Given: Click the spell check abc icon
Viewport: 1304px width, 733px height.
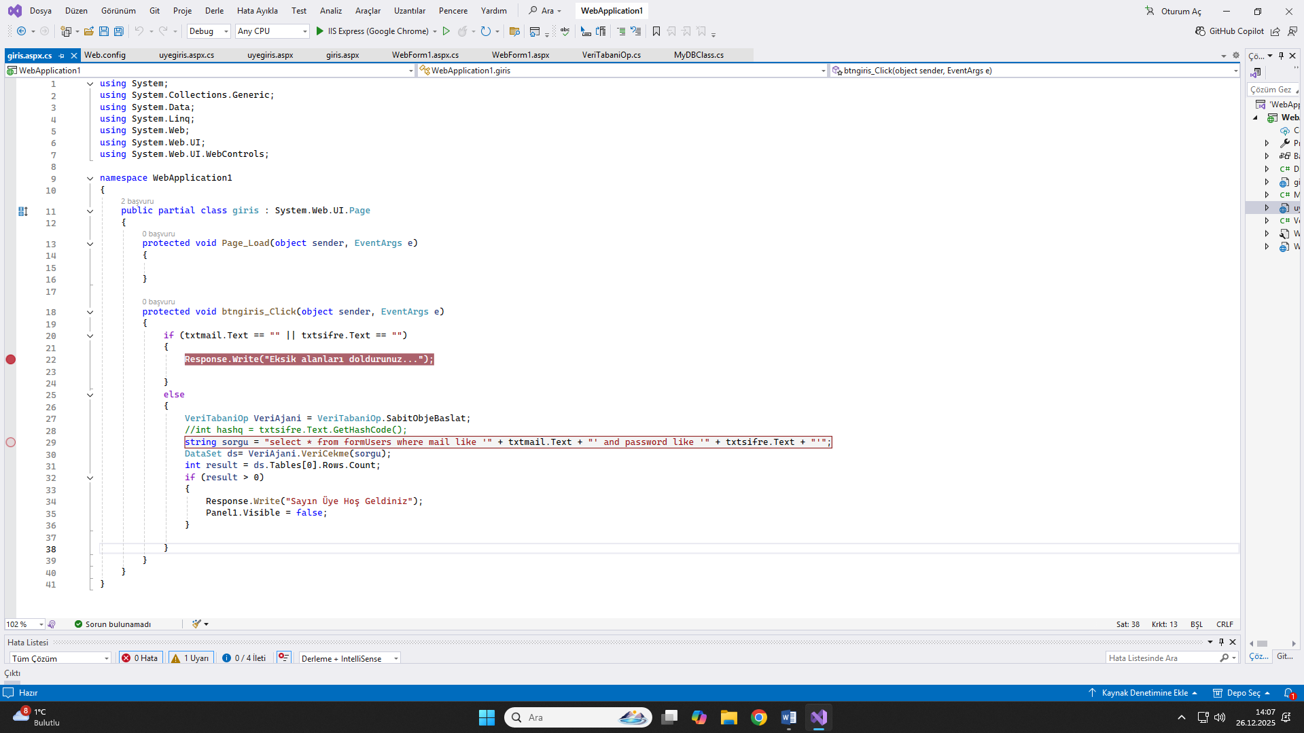Looking at the screenshot, I should tap(565, 31).
